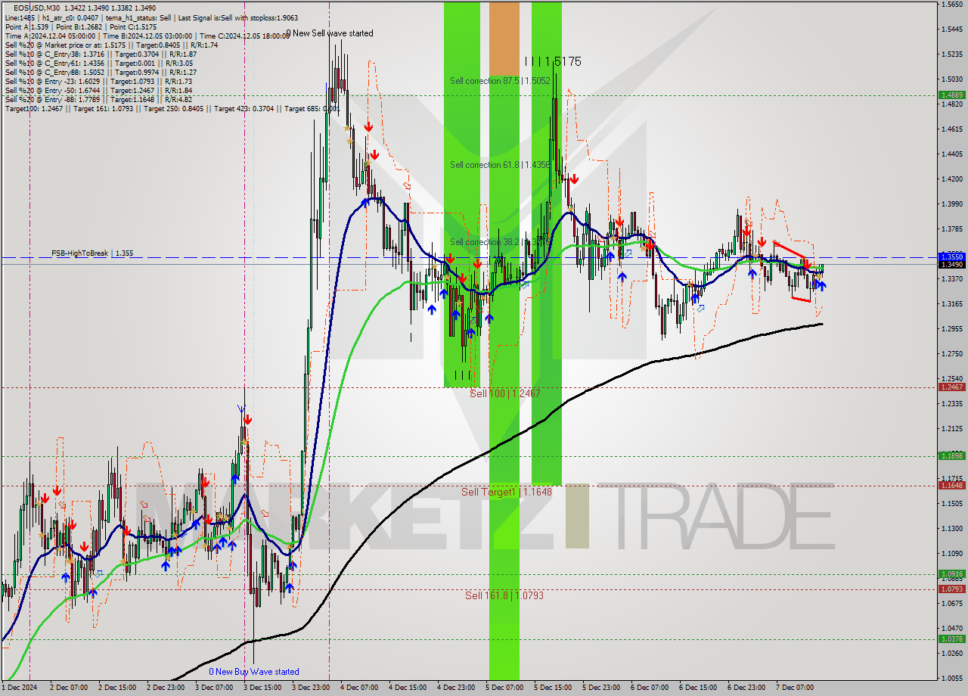Click the green 1.1898 price tag
968x696 pixels.
[x=951, y=455]
